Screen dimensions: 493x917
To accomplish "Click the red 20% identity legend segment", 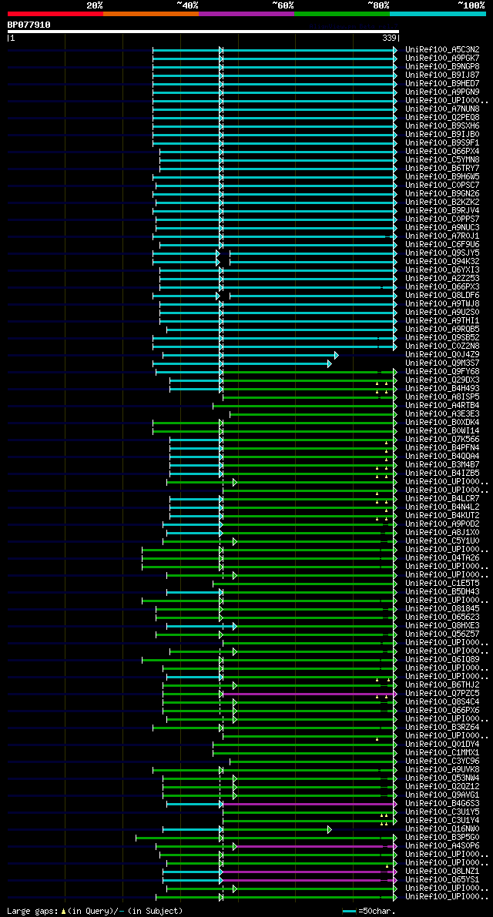I will tap(55, 13).
